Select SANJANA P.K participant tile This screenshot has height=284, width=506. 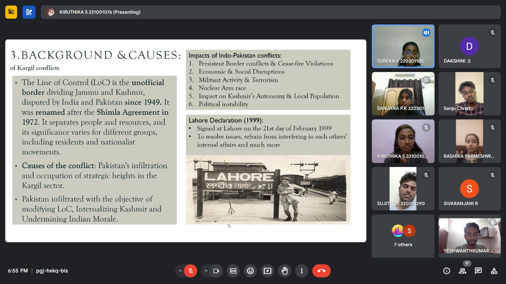(x=403, y=94)
